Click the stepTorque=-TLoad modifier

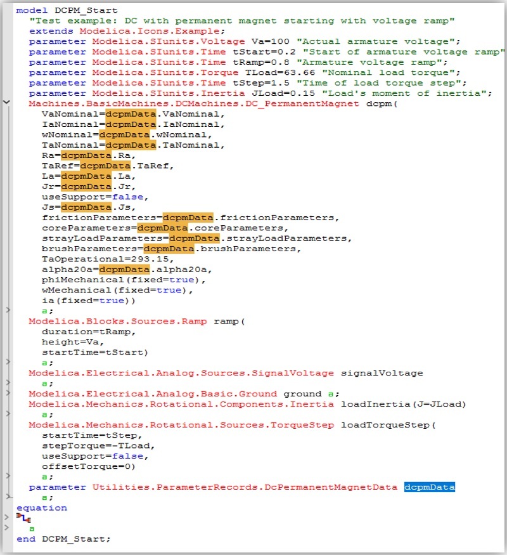click(96, 446)
